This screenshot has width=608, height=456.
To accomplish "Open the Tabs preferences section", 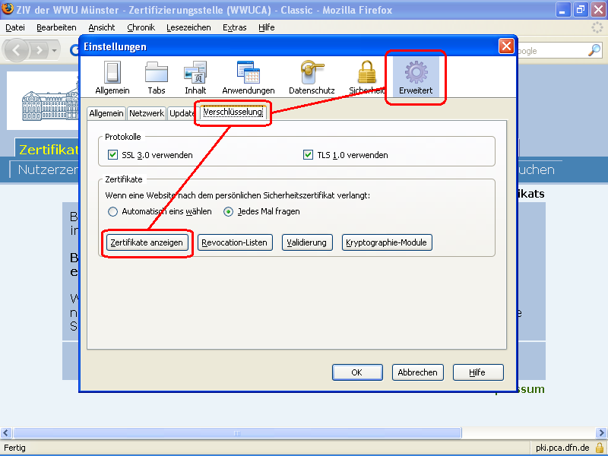I will [x=156, y=76].
